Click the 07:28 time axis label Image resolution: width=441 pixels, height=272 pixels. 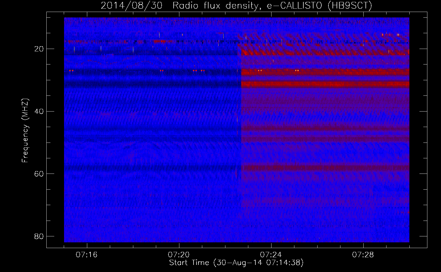point(363,255)
